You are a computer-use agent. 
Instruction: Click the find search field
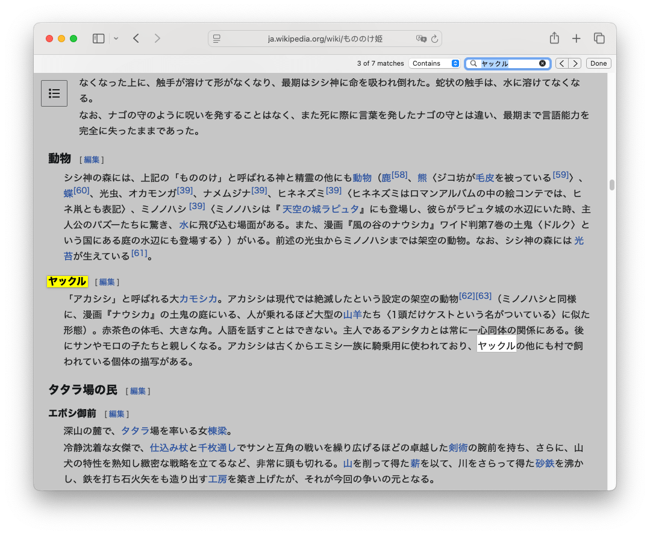508,63
